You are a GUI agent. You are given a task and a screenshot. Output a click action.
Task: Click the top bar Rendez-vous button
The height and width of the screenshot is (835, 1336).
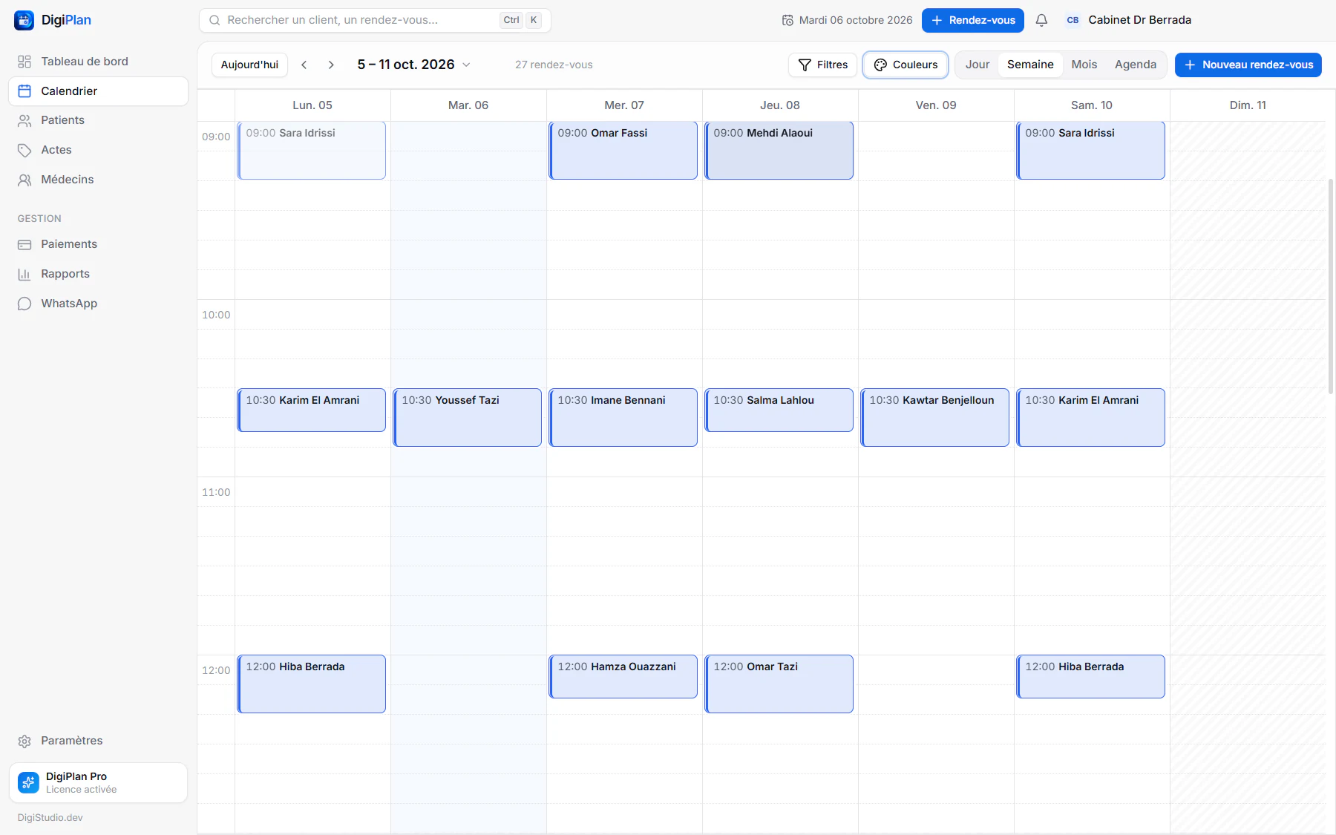pyautogui.click(x=972, y=20)
